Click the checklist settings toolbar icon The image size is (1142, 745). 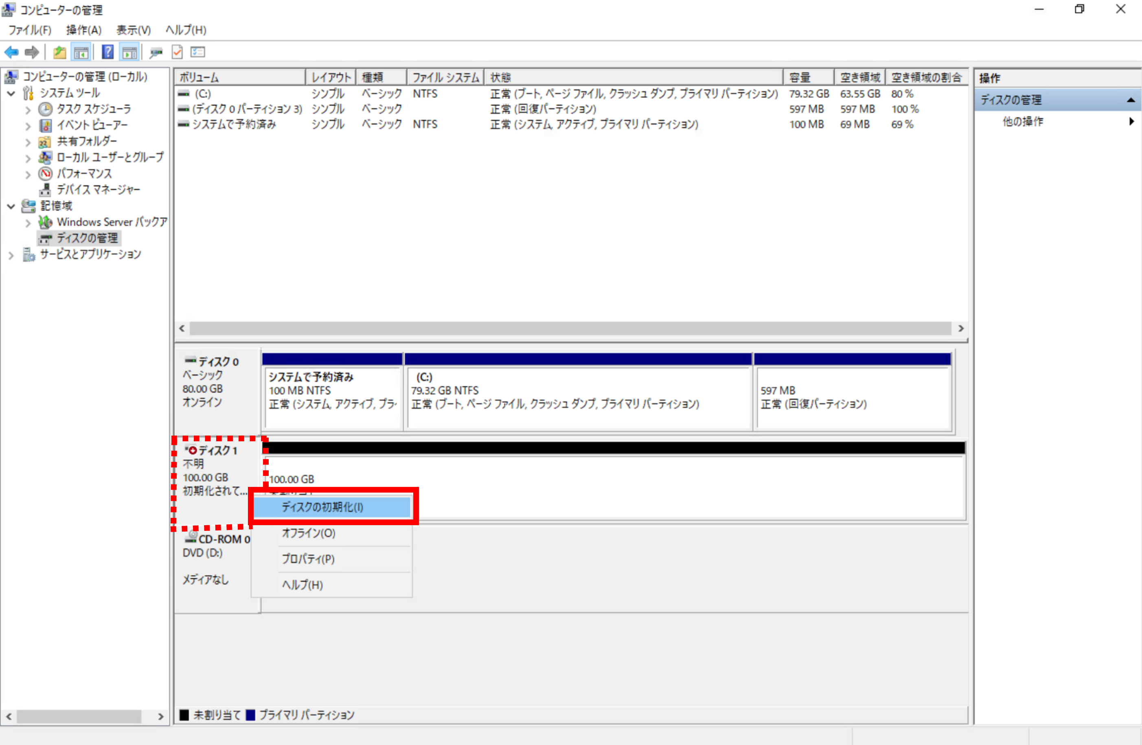pyautogui.click(x=198, y=52)
